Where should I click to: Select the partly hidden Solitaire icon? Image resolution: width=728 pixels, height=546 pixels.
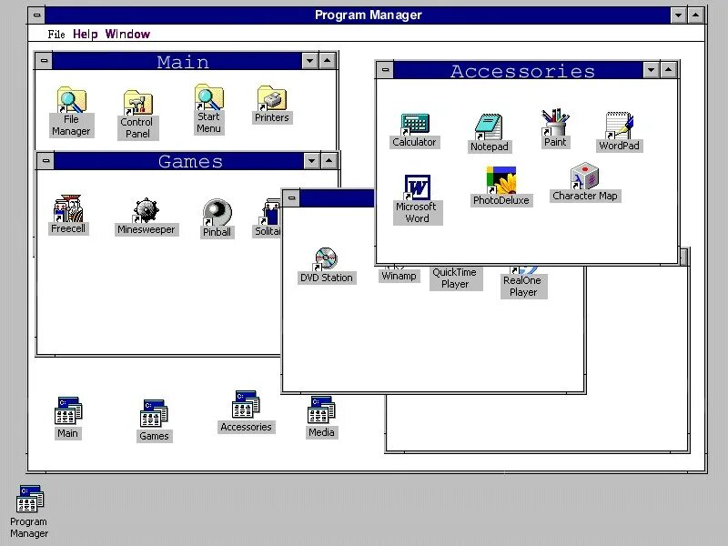[268, 218]
